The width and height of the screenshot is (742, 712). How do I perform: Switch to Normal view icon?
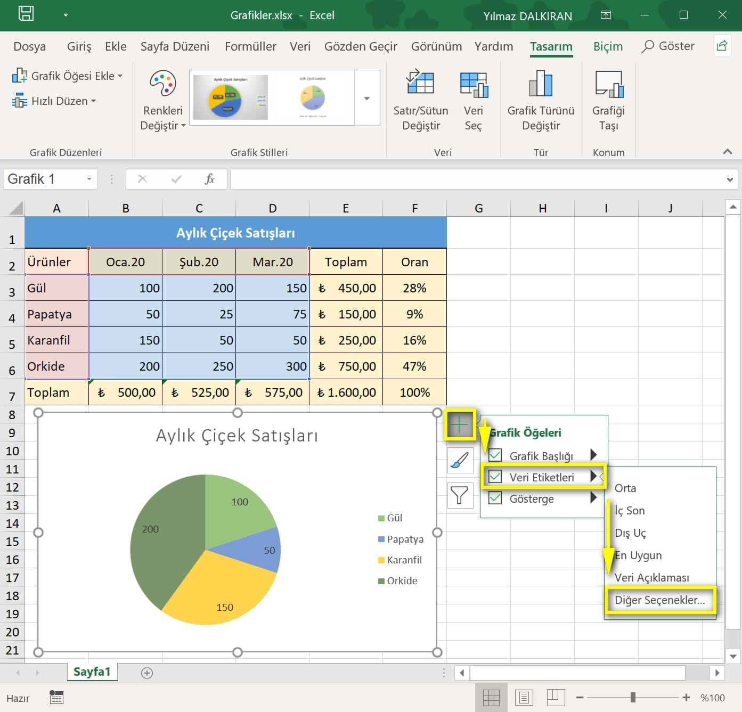pyautogui.click(x=491, y=697)
